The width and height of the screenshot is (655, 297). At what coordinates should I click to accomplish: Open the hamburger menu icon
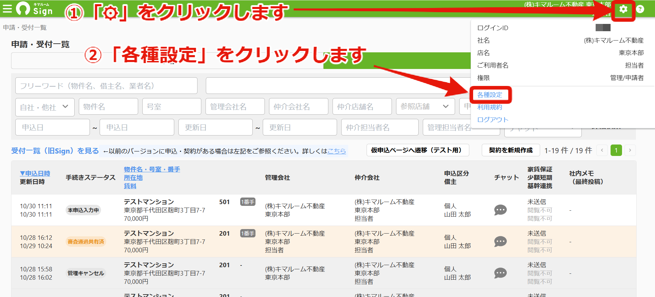(7, 9)
